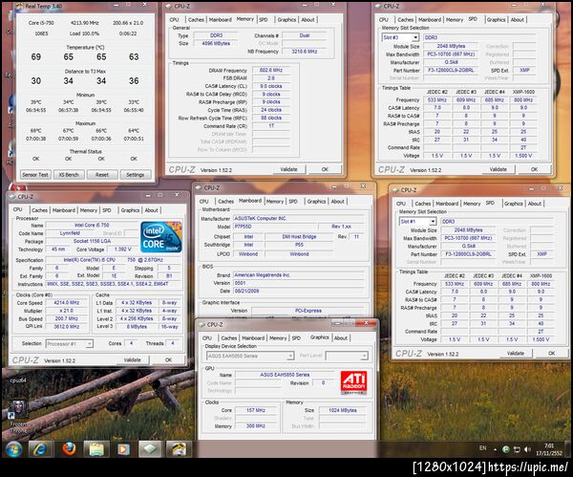Open the Windows Start orb
This screenshot has width=573, height=477.
pyautogui.click(x=13, y=449)
